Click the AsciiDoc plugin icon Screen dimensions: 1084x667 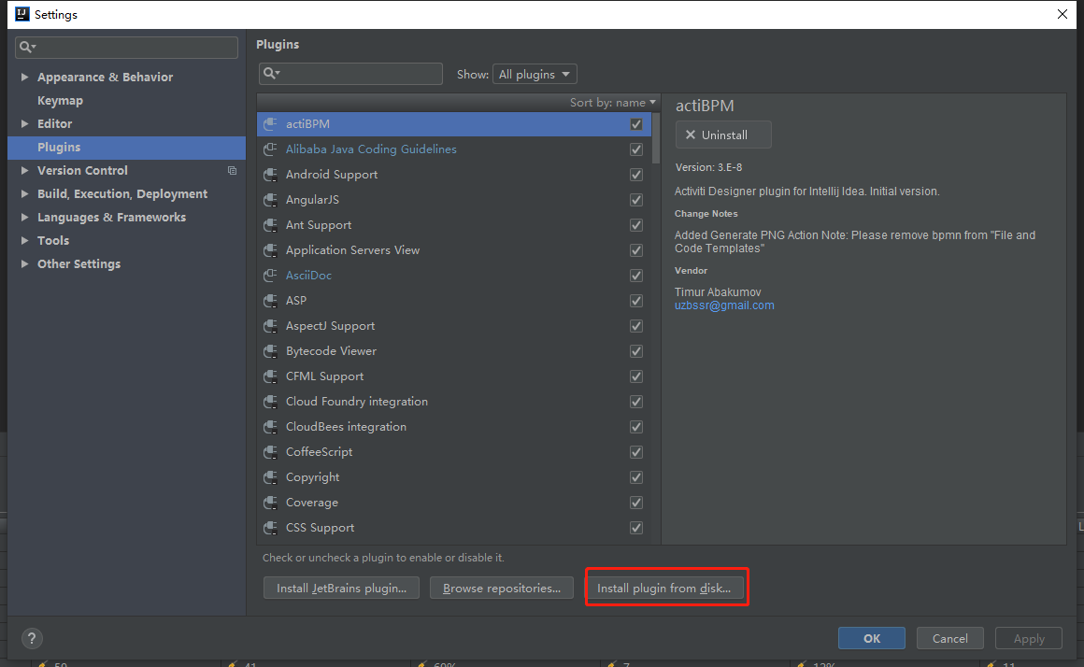coord(270,275)
